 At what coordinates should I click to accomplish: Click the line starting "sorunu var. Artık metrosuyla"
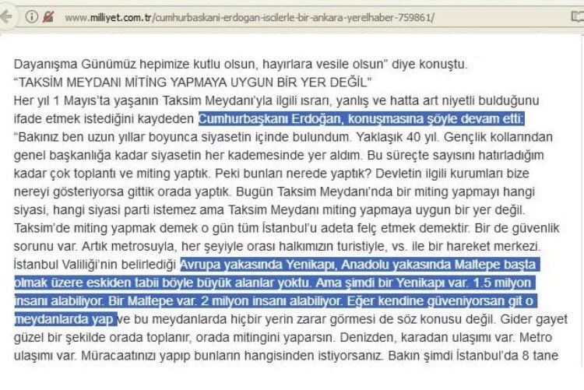point(277,246)
